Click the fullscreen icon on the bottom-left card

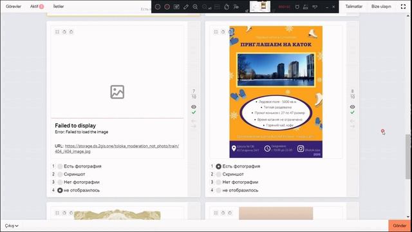[x=57, y=213]
